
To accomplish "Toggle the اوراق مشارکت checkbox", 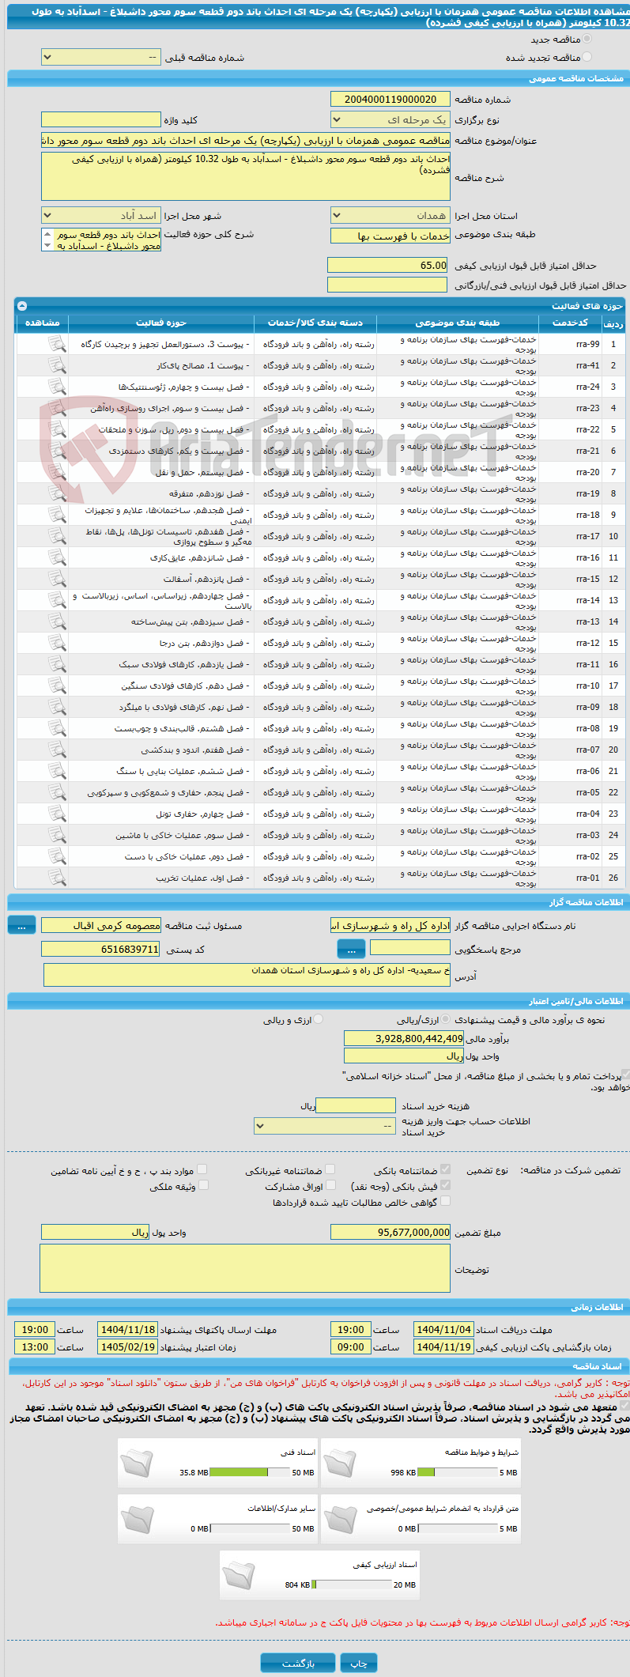I will tap(331, 1185).
